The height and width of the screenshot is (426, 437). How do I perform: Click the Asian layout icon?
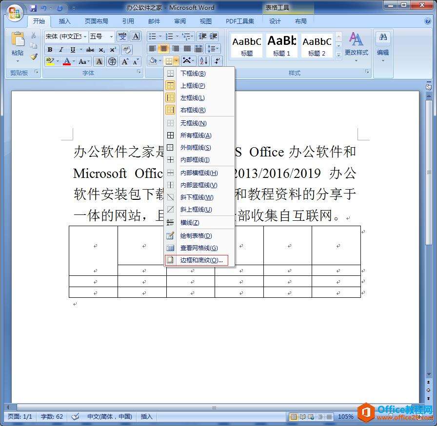(188, 61)
